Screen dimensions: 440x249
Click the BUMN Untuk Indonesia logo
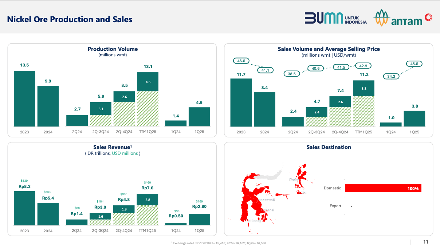[x=335, y=18]
